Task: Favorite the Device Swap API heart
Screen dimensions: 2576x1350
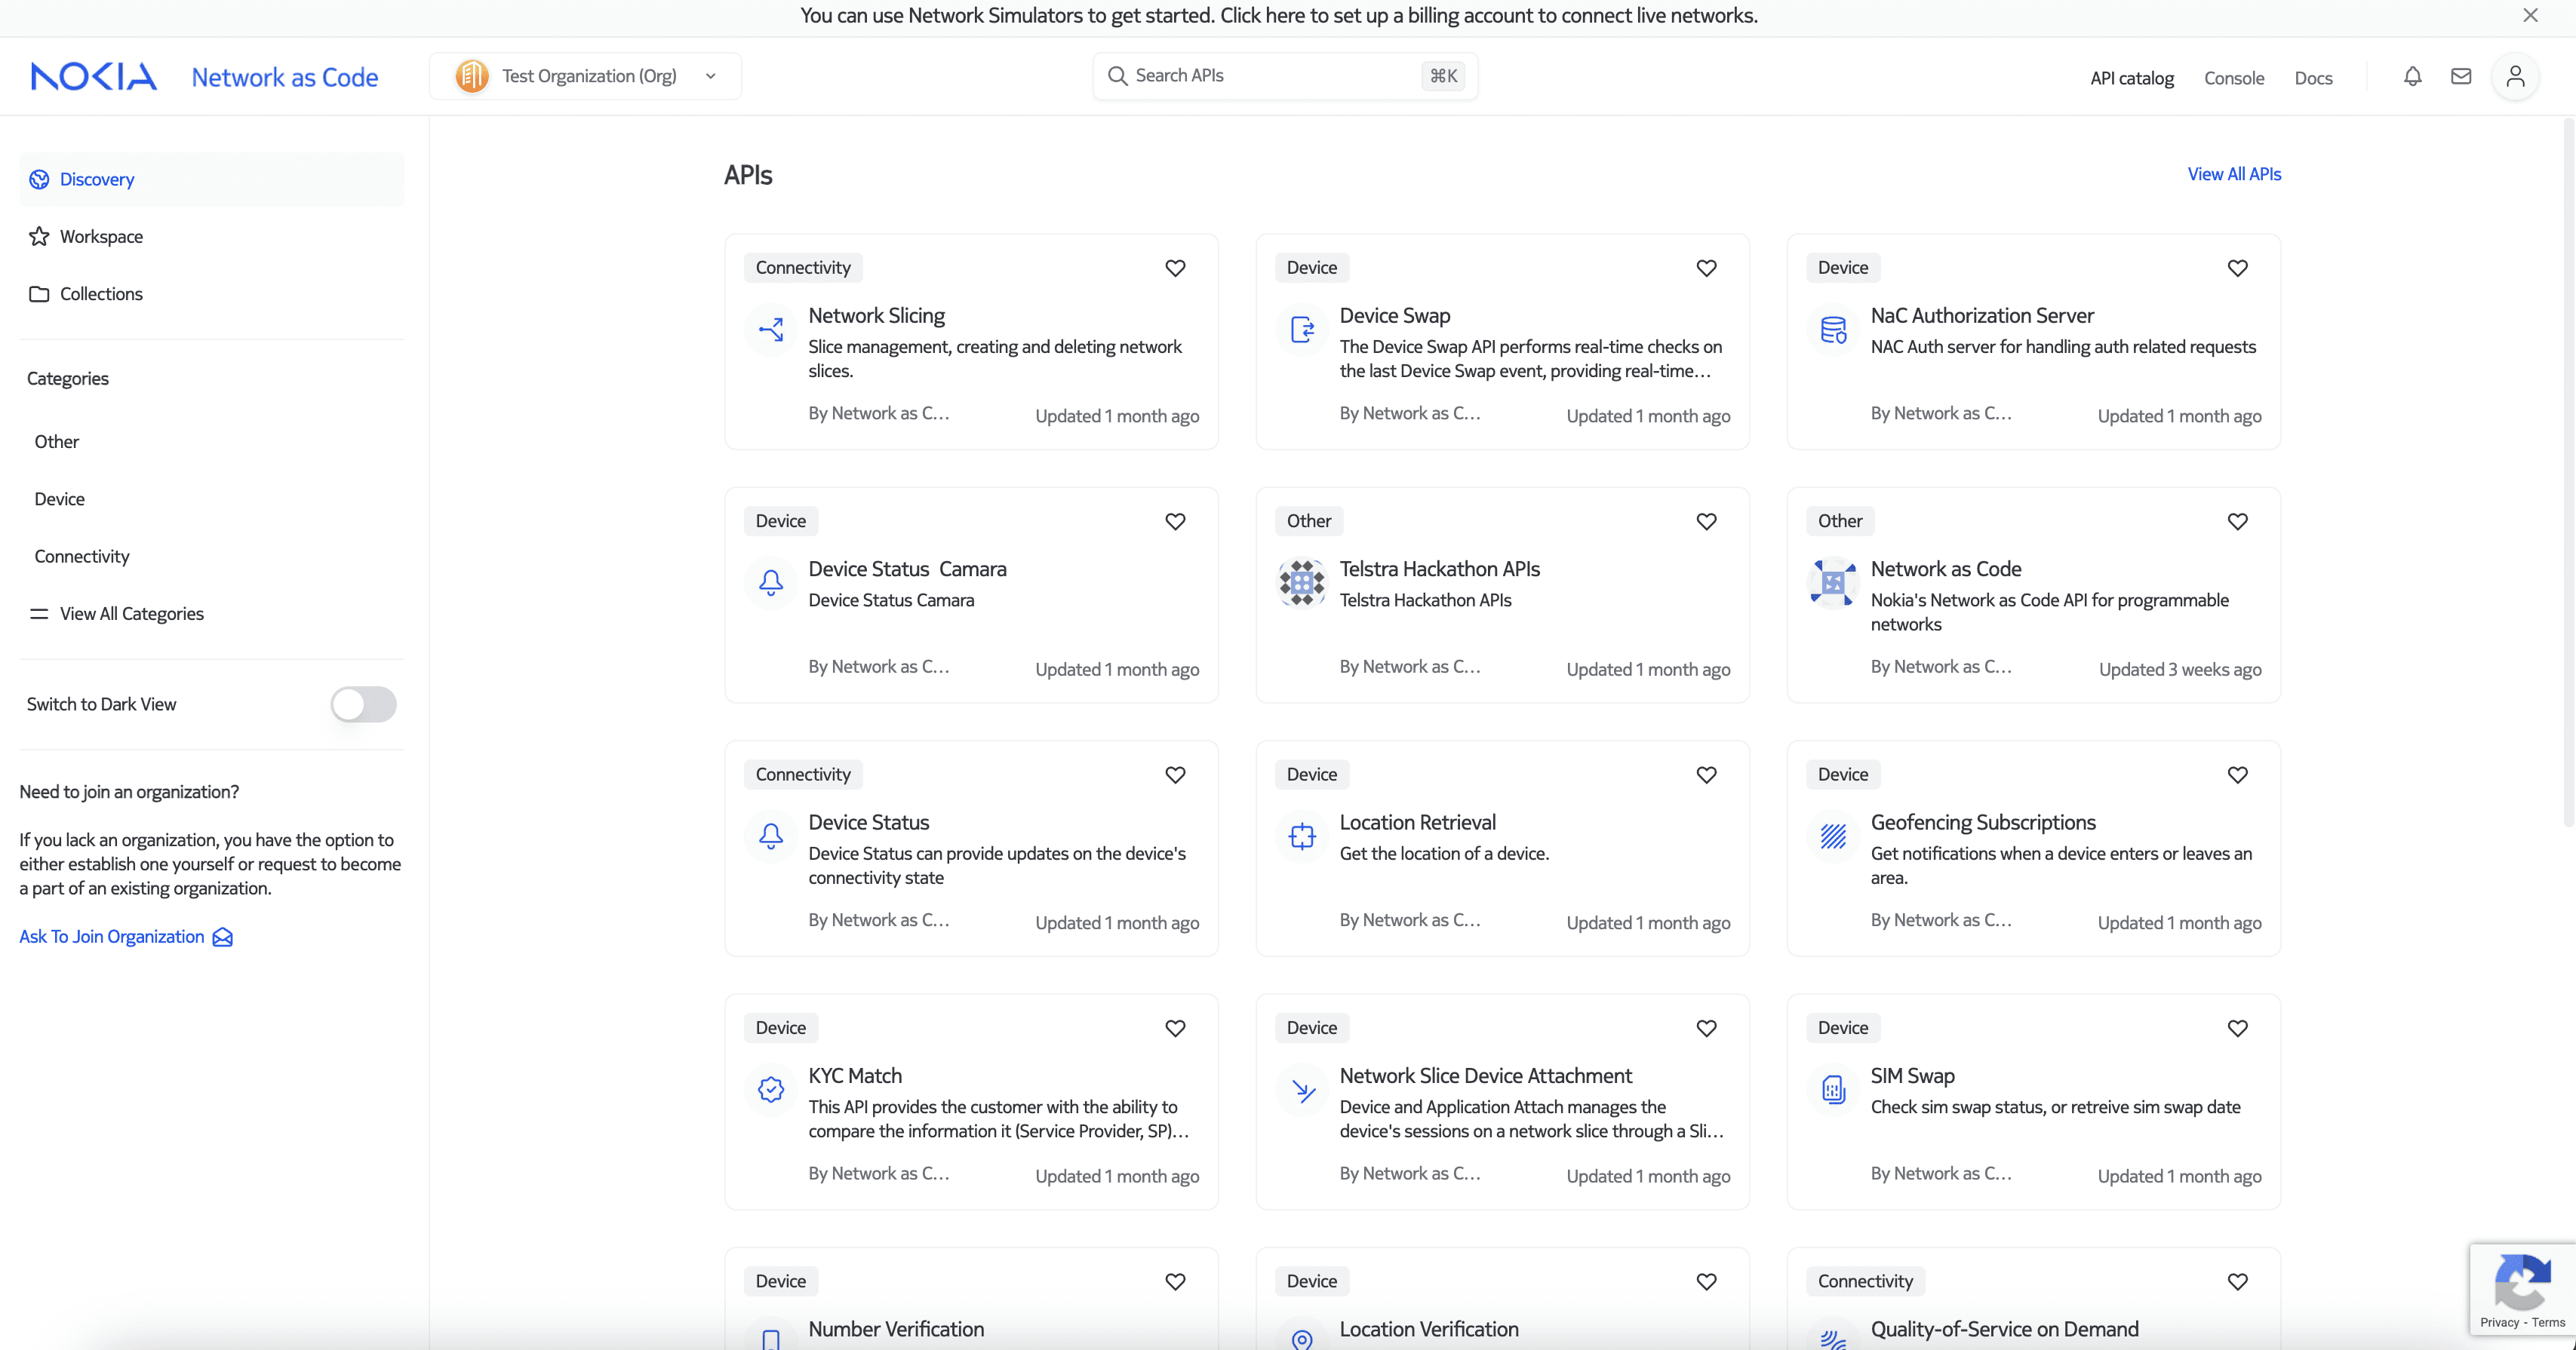Action: point(1706,268)
